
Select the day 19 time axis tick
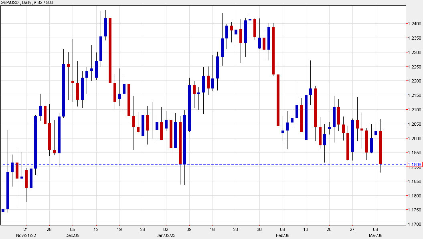click(x=119, y=229)
